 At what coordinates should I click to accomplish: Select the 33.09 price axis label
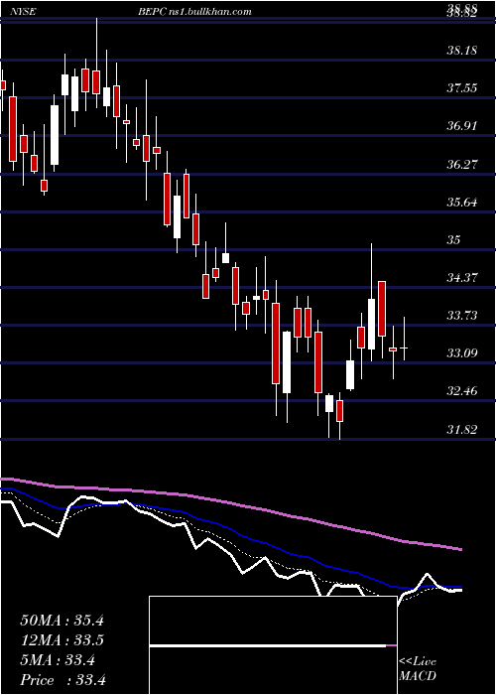(x=462, y=353)
